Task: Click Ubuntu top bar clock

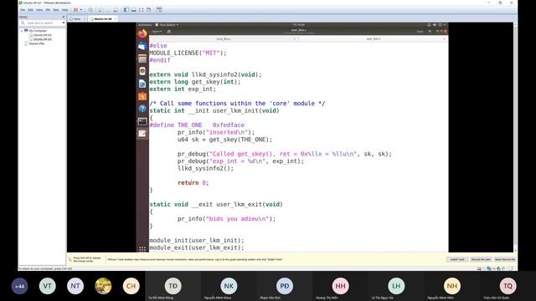Action: [299, 25]
